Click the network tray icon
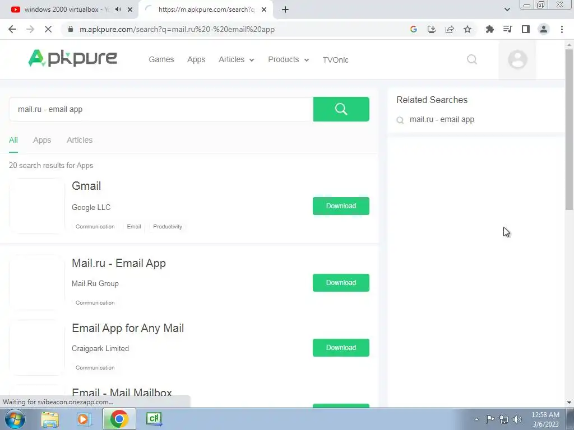 point(504,419)
